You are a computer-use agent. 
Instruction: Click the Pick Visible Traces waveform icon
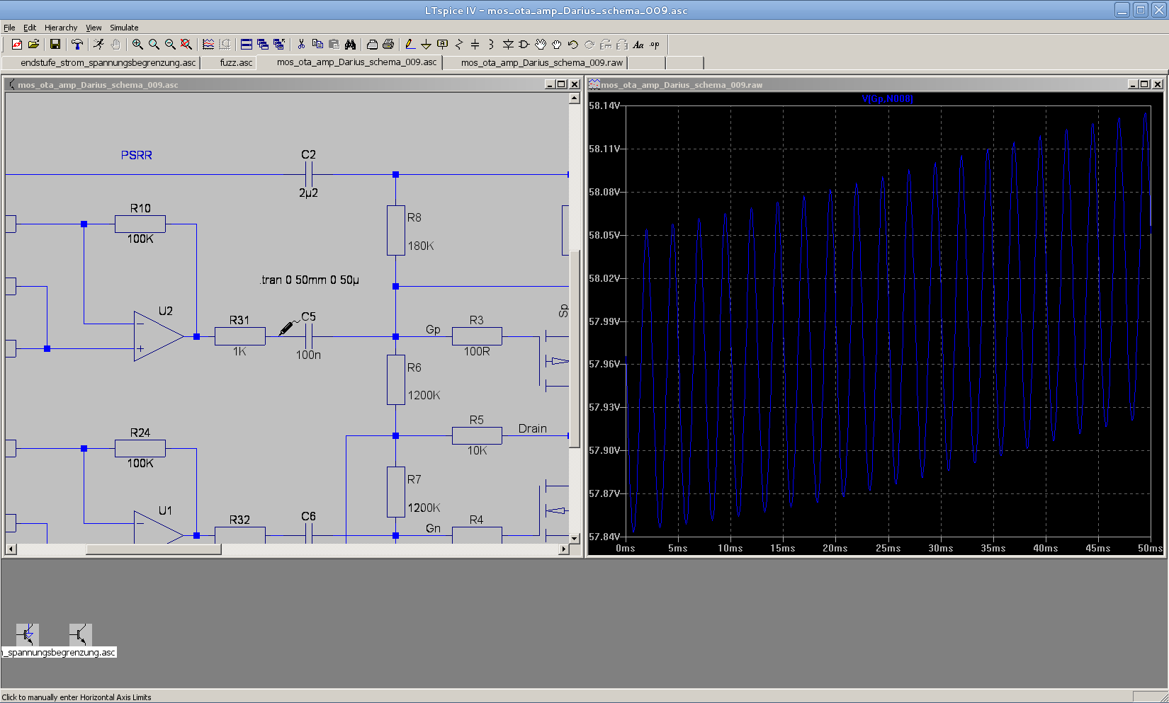208,44
